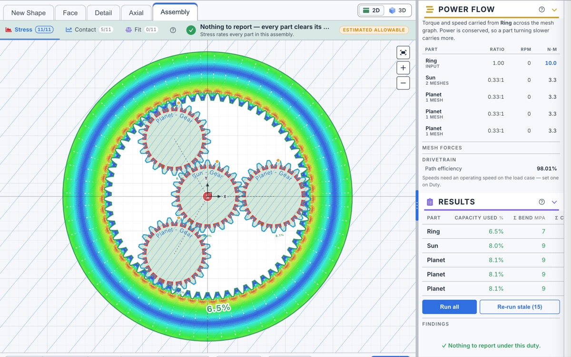The height and width of the screenshot is (357, 571).
Task: Open help for the Results panel
Action: click(541, 202)
